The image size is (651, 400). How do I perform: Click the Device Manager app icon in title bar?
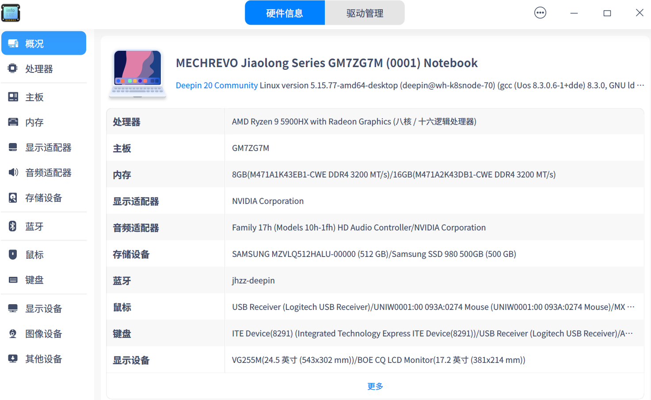[x=11, y=13]
